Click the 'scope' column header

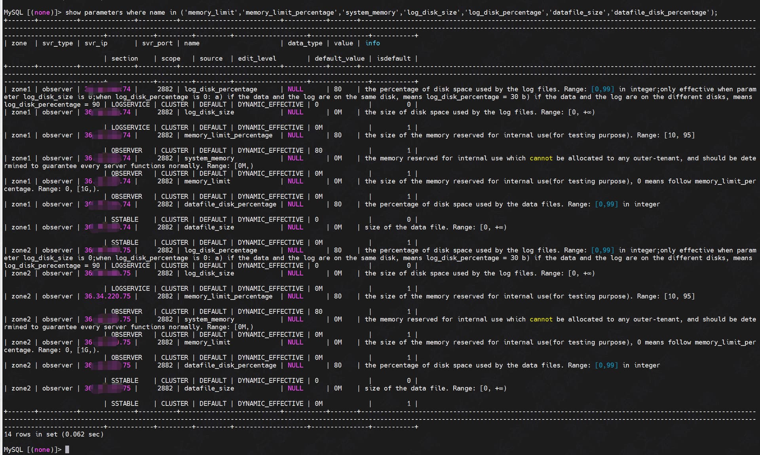[171, 59]
